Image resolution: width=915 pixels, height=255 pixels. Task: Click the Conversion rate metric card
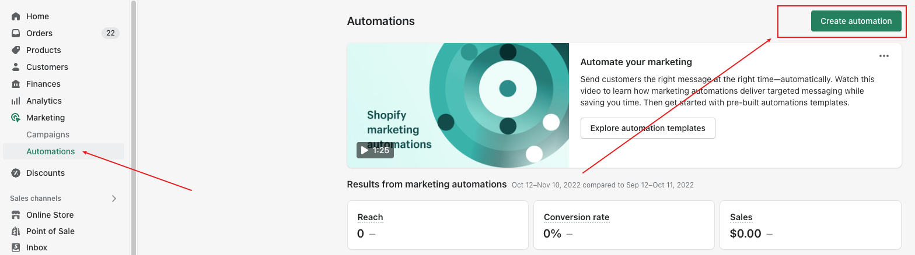[624, 226]
